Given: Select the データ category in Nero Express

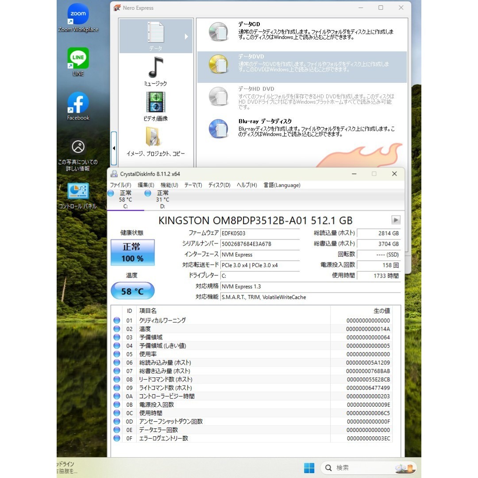Looking at the screenshot, I should [x=156, y=36].
